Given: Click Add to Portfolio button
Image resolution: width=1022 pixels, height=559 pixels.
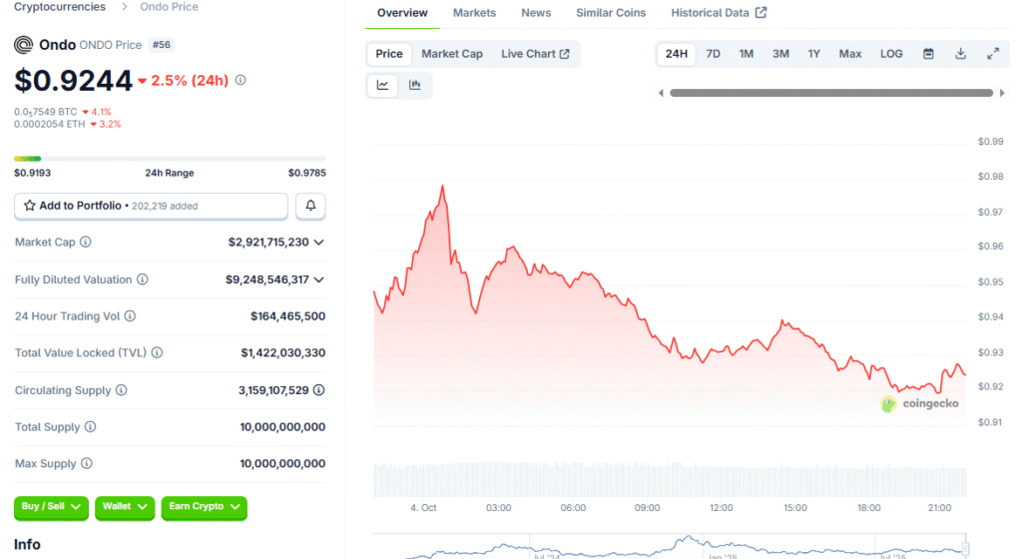Looking at the screenshot, I should pos(151,206).
